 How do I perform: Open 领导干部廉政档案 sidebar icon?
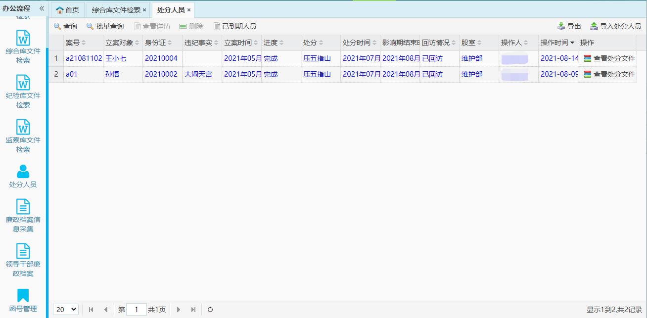(x=23, y=260)
